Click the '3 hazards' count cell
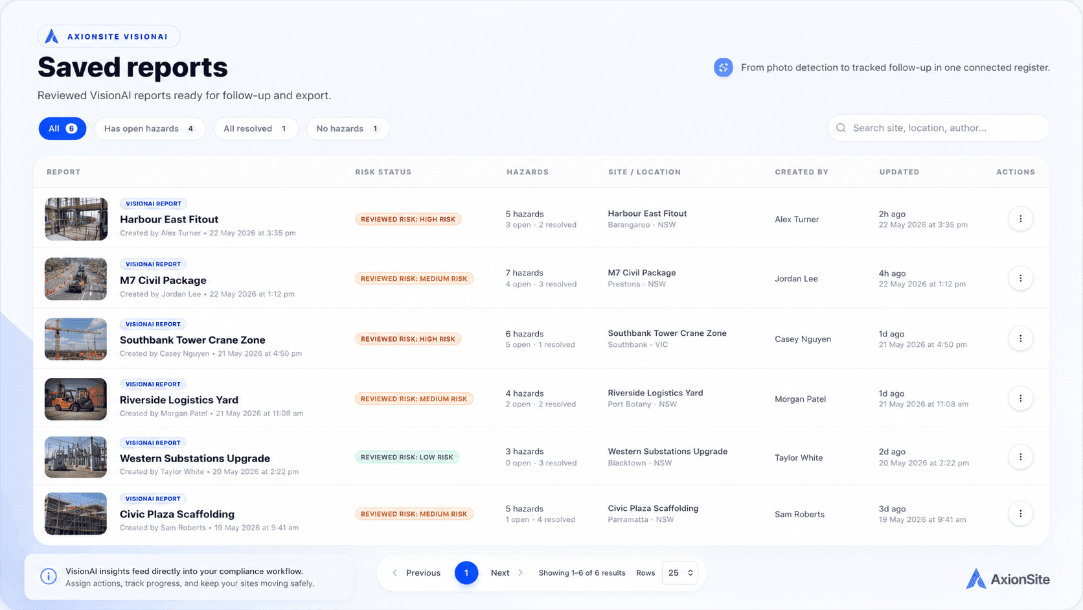1083x610 pixels. (525, 451)
